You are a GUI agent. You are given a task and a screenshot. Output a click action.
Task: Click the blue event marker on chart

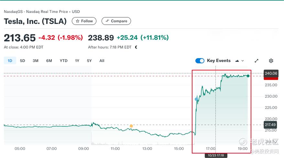[x=196, y=99]
